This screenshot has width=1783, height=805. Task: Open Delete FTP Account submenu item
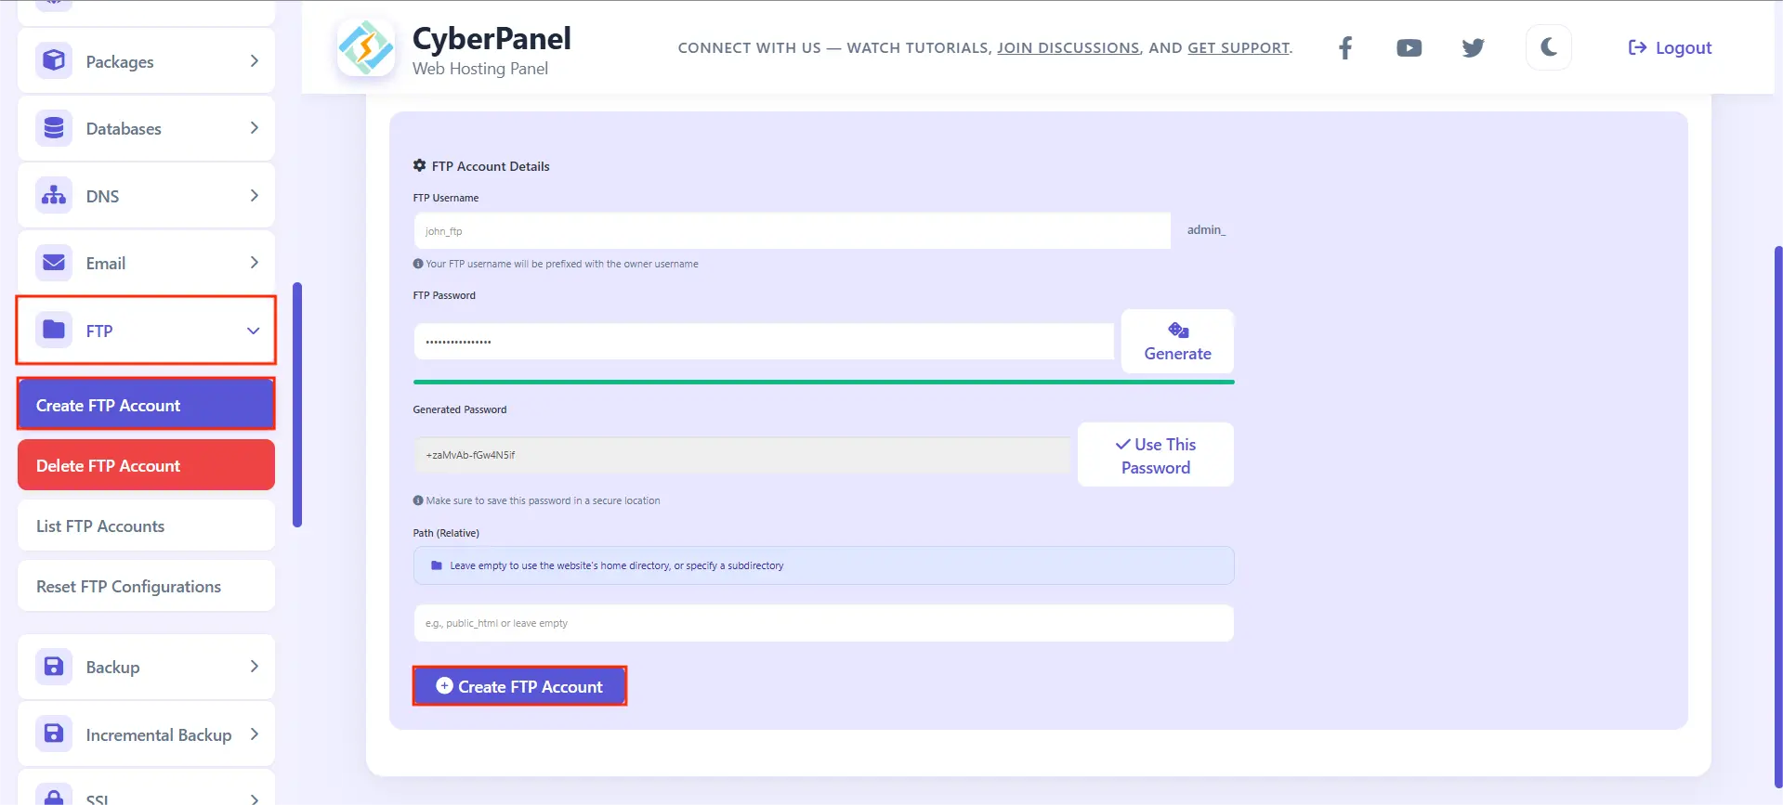[146, 465]
